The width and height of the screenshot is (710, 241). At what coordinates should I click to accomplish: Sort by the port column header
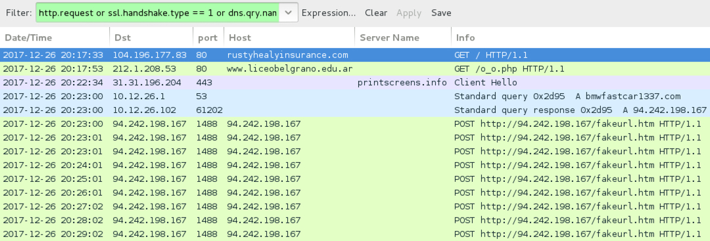click(x=208, y=37)
